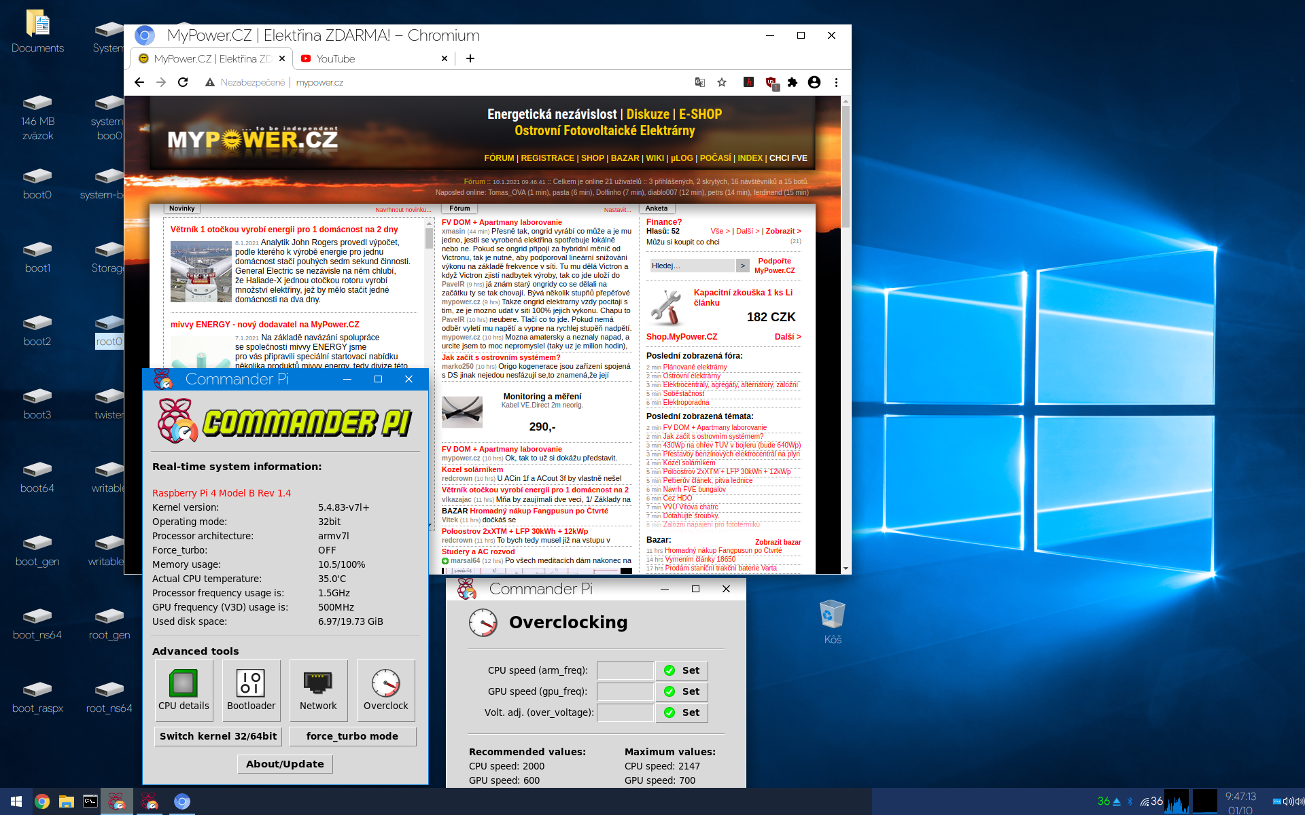Screen dimensions: 1305x815
Task: Open Windows Start menu
Action: click(16, 801)
